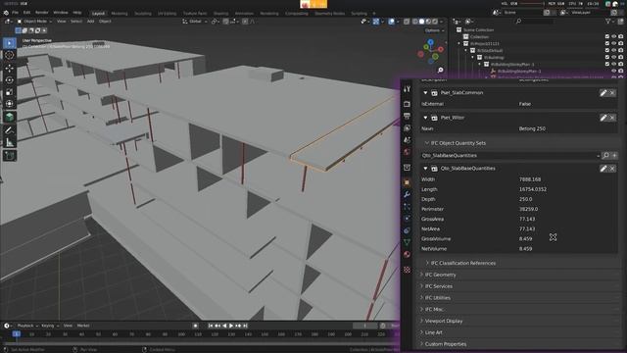Toggle the Collection exclude checkbox in the outliner

(x=607, y=37)
